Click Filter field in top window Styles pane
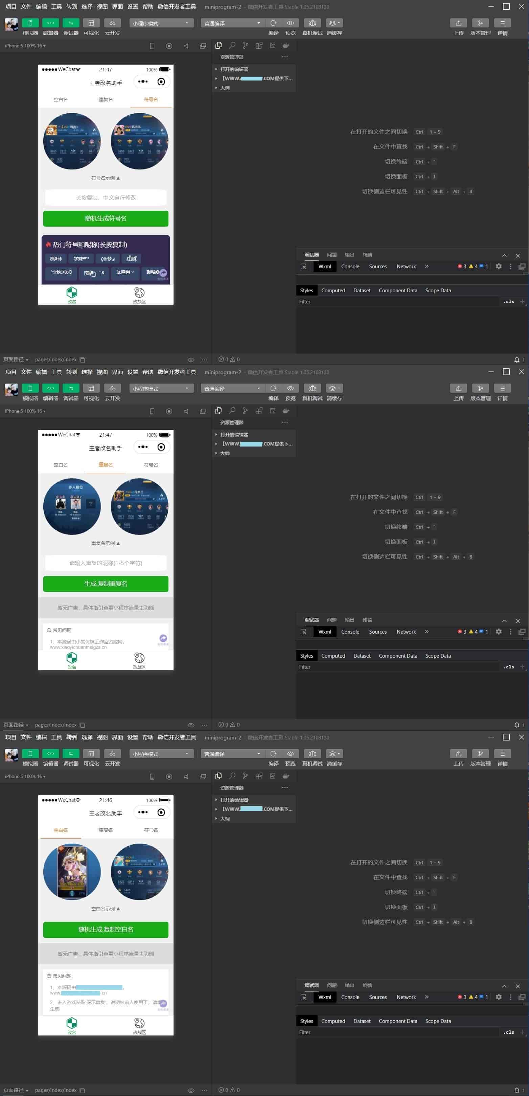 398,301
